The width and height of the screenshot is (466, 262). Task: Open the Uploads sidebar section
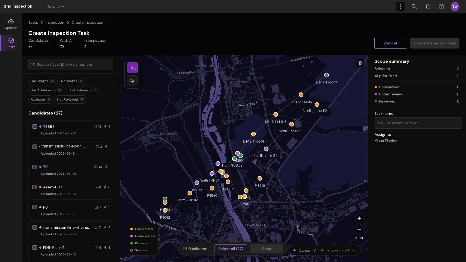pos(11,24)
